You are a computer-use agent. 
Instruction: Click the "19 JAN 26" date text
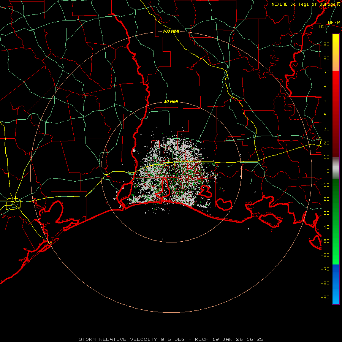tap(228, 339)
